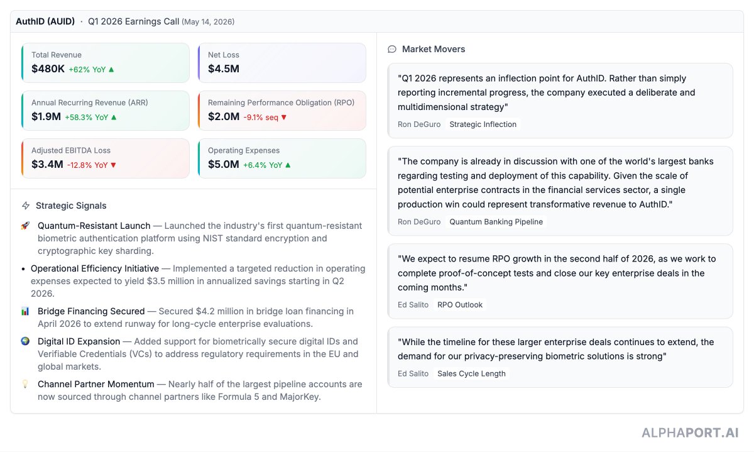Click the May 14, 2026 date
This screenshot has width=754, height=452.
208,22
